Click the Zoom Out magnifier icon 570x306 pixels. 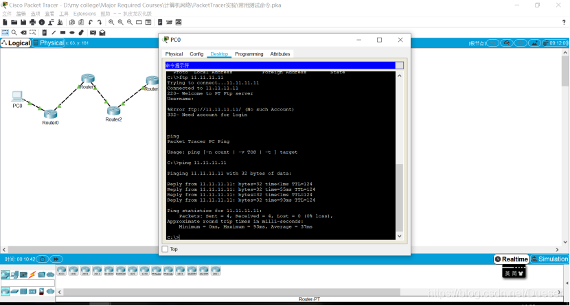(x=130, y=23)
